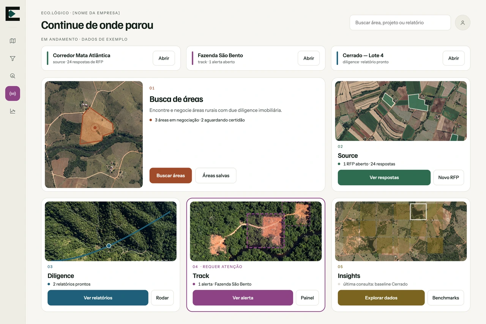
Task: Click the Insights grid map thumbnail
Action: pos(401,231)
